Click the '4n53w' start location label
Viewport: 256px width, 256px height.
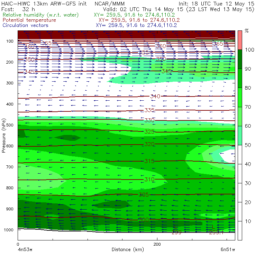25,250
